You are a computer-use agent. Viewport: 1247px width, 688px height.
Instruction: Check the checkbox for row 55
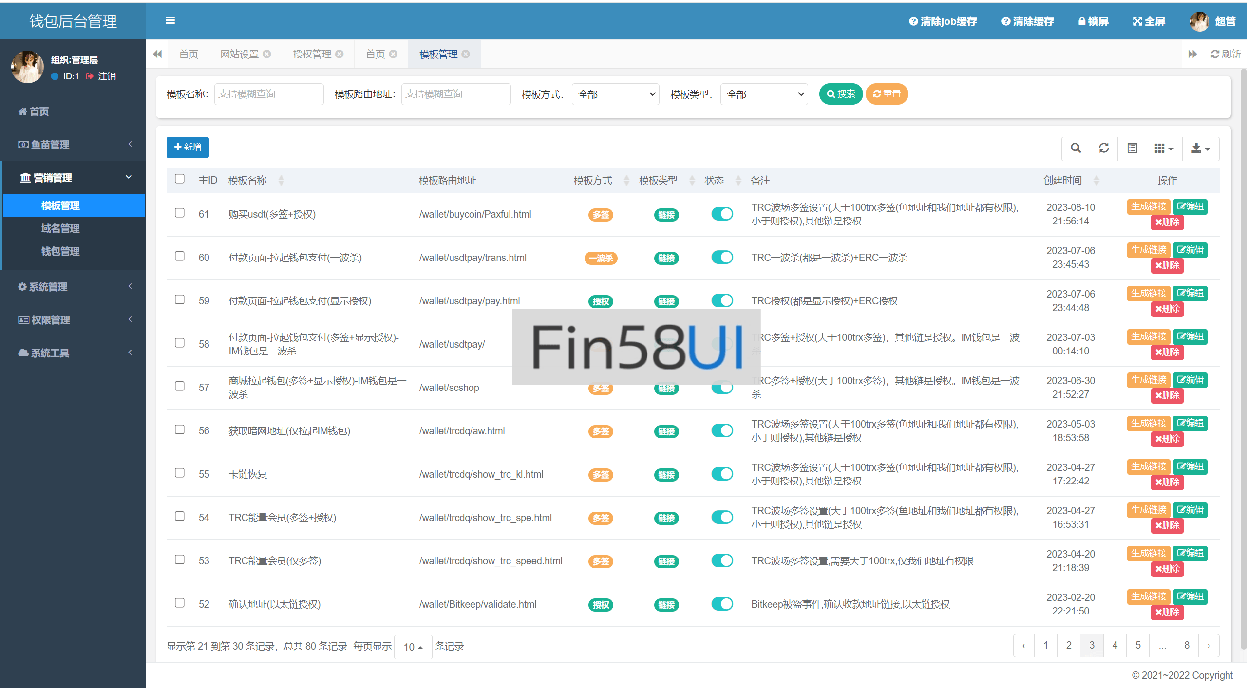[180, 473]
